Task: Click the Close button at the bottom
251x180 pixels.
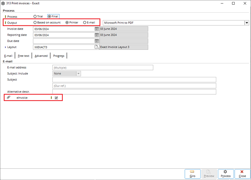Action: tap(242, 174)
